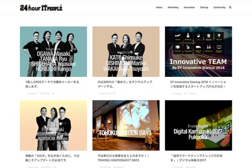Open the OGAWA Masaki interview thumbnail
This screenshot has height=168, width=252.
click(x=53, y=52)
